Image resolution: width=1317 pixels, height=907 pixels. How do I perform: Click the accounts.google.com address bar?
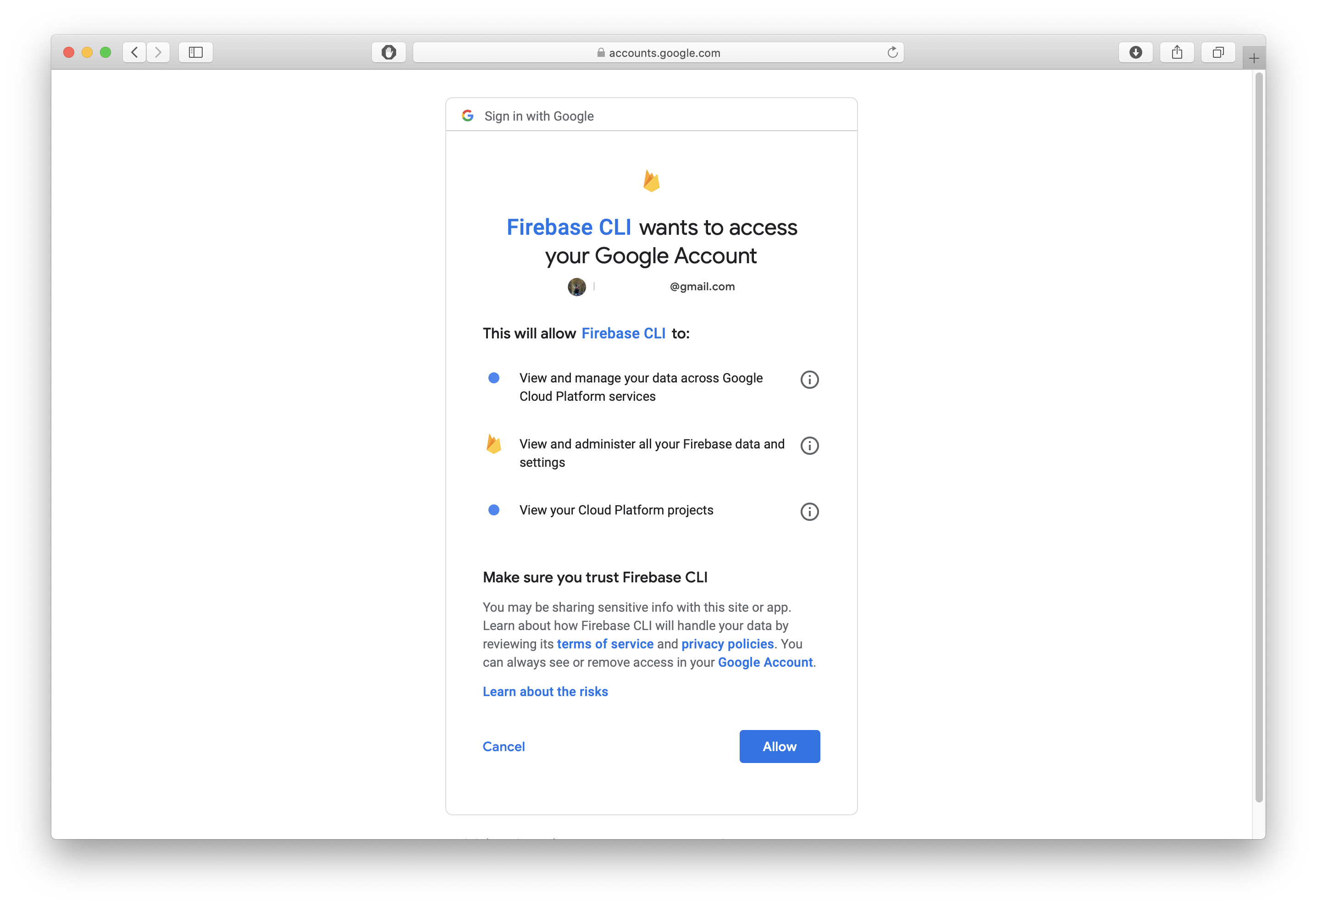[x=658, y=52]
